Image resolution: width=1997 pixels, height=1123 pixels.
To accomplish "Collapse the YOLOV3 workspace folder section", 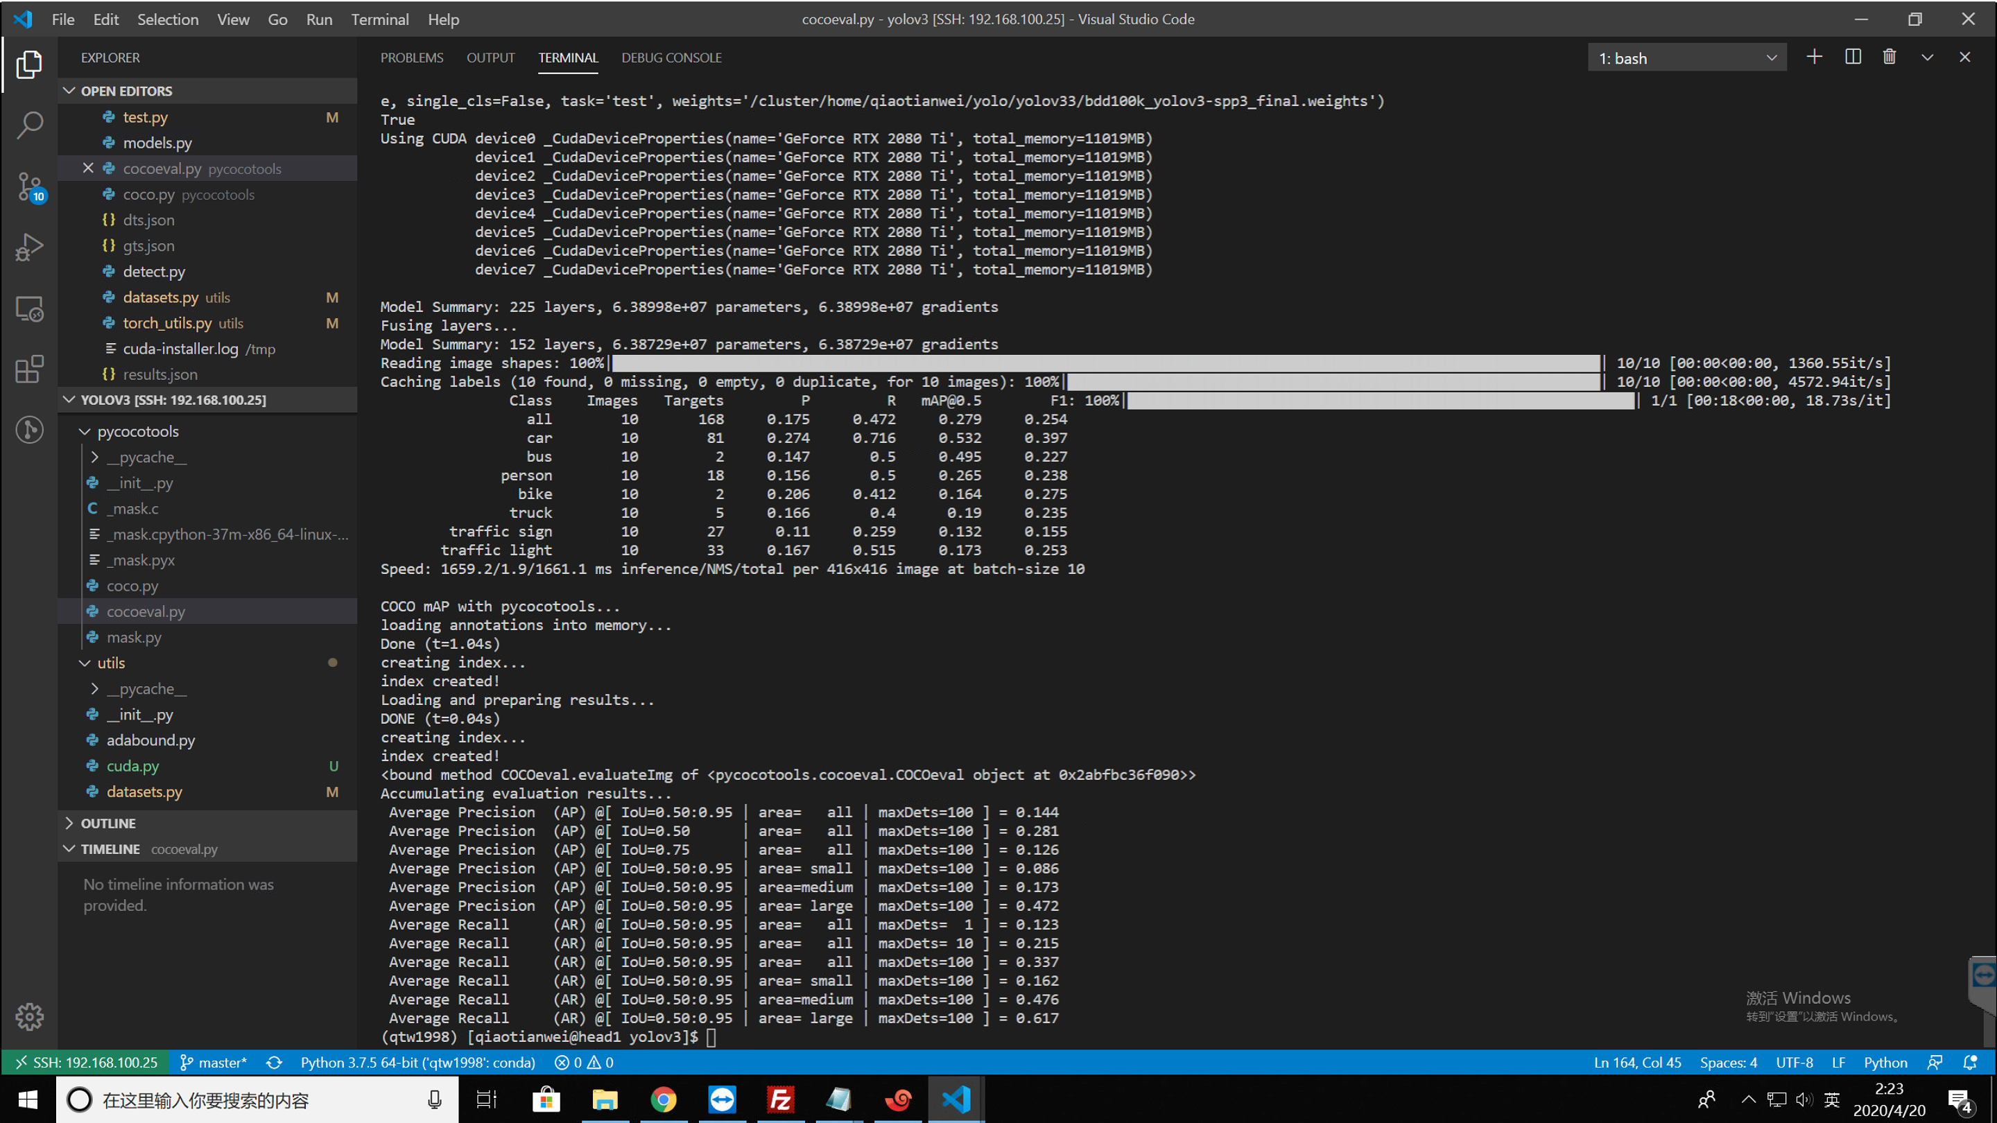I will coord(70,400).
